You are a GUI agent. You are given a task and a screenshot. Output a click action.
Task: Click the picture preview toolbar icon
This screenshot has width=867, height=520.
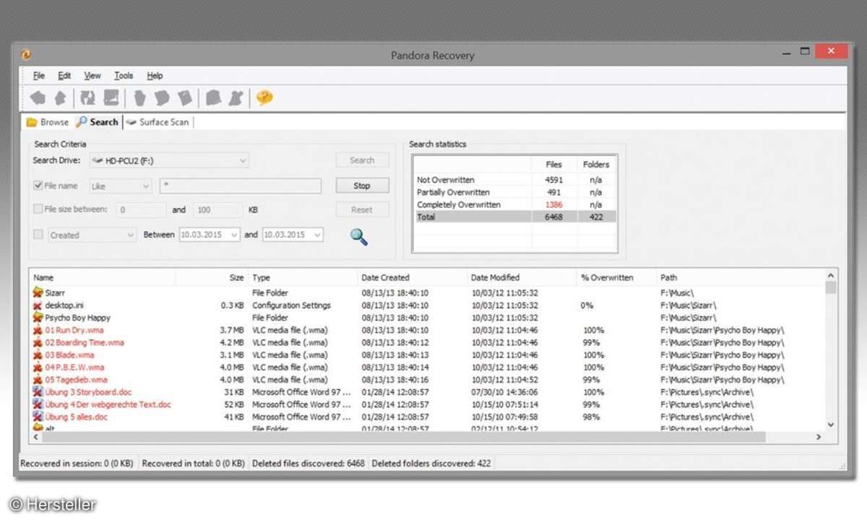tap(111, 98)
